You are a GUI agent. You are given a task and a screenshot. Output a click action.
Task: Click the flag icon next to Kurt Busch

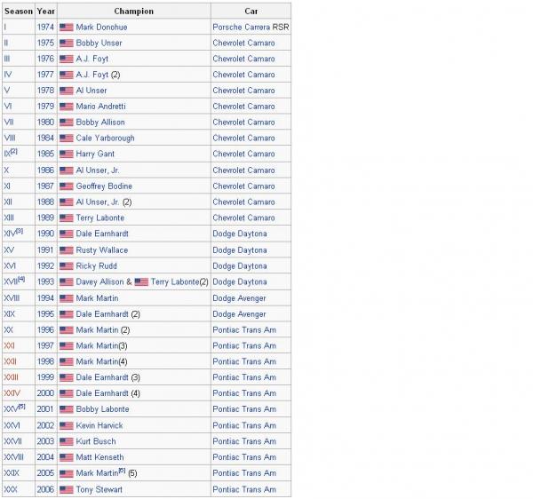click(67, 442)
